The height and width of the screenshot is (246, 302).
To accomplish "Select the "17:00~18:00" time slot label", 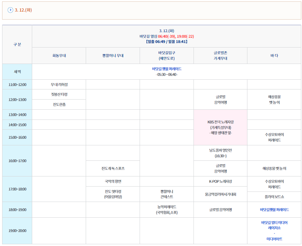I will (x=17, y=189).
